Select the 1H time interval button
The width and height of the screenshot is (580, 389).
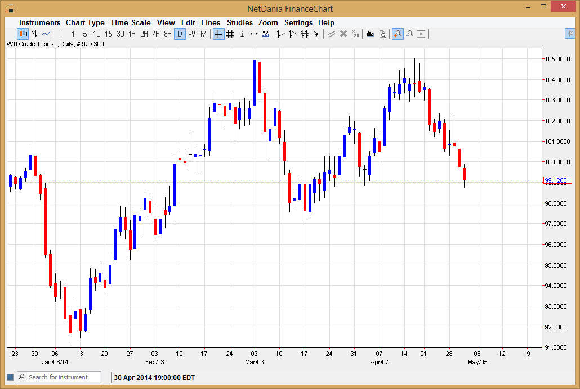tap(132, 34)
